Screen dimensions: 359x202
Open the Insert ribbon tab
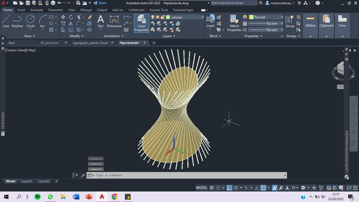(21, 10)
